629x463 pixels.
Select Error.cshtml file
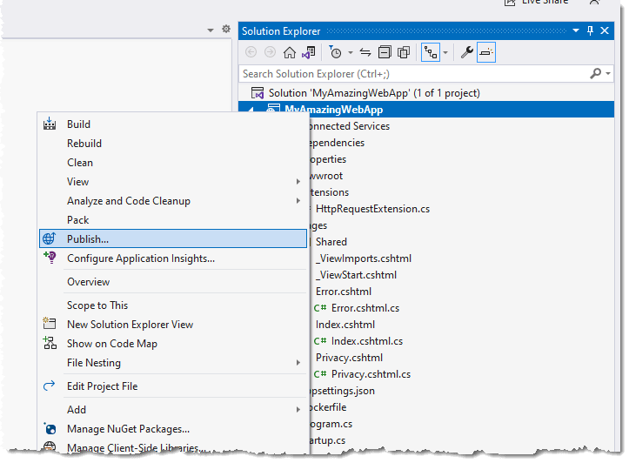click(x=344, y=292)
